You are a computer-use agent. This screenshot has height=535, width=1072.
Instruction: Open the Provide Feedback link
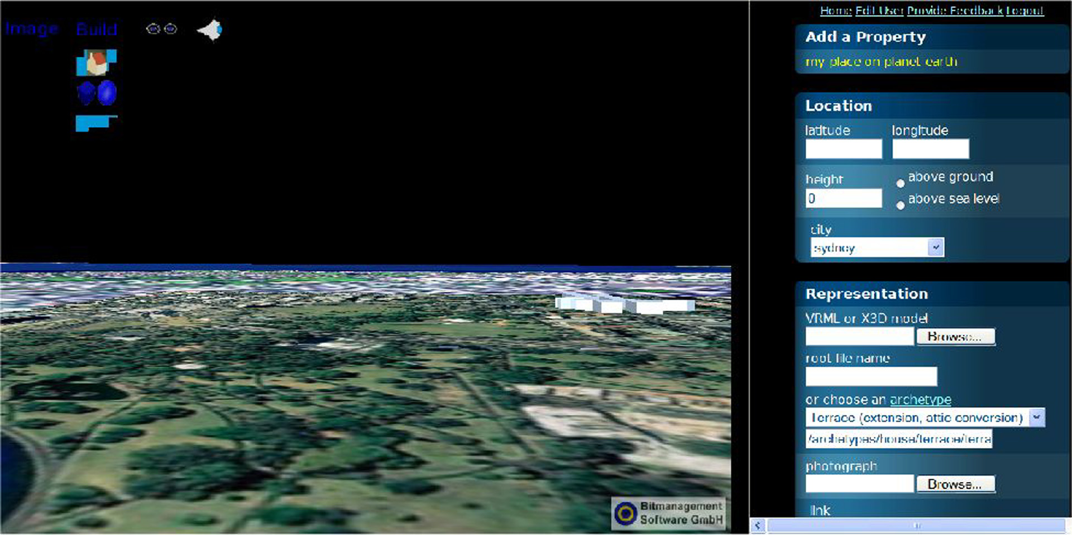click(x=955, y=11)
